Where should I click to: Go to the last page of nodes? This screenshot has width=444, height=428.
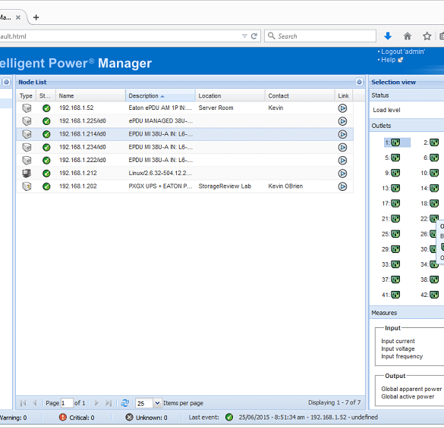[109, 403]
